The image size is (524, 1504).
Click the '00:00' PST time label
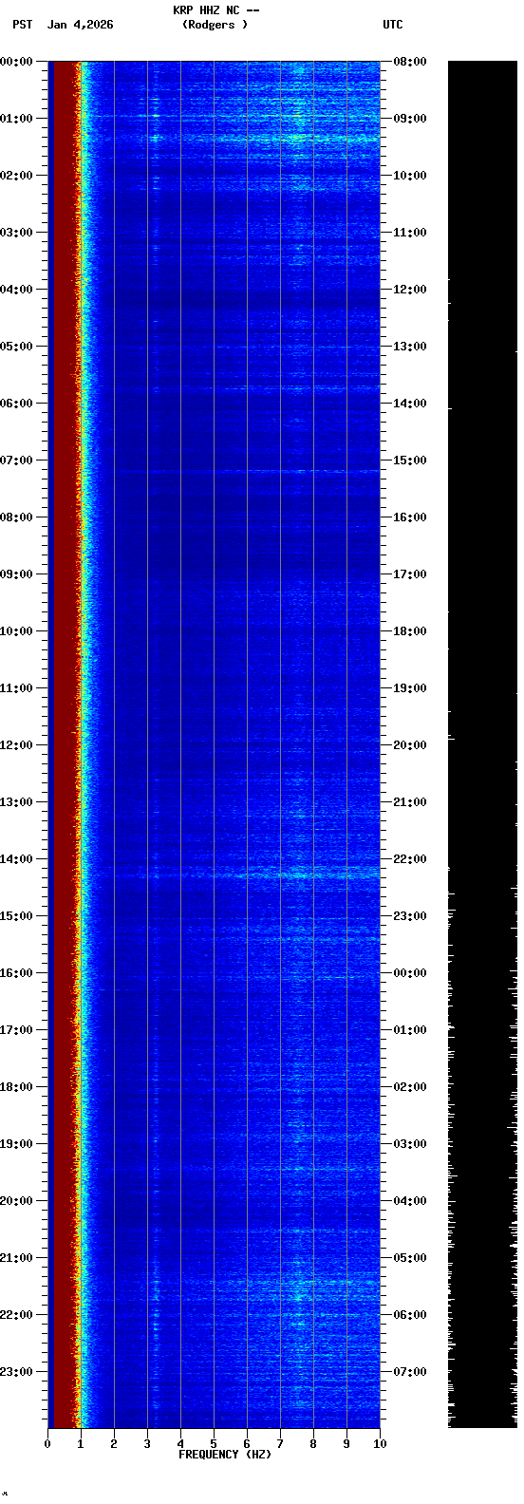tap(17, 62)
